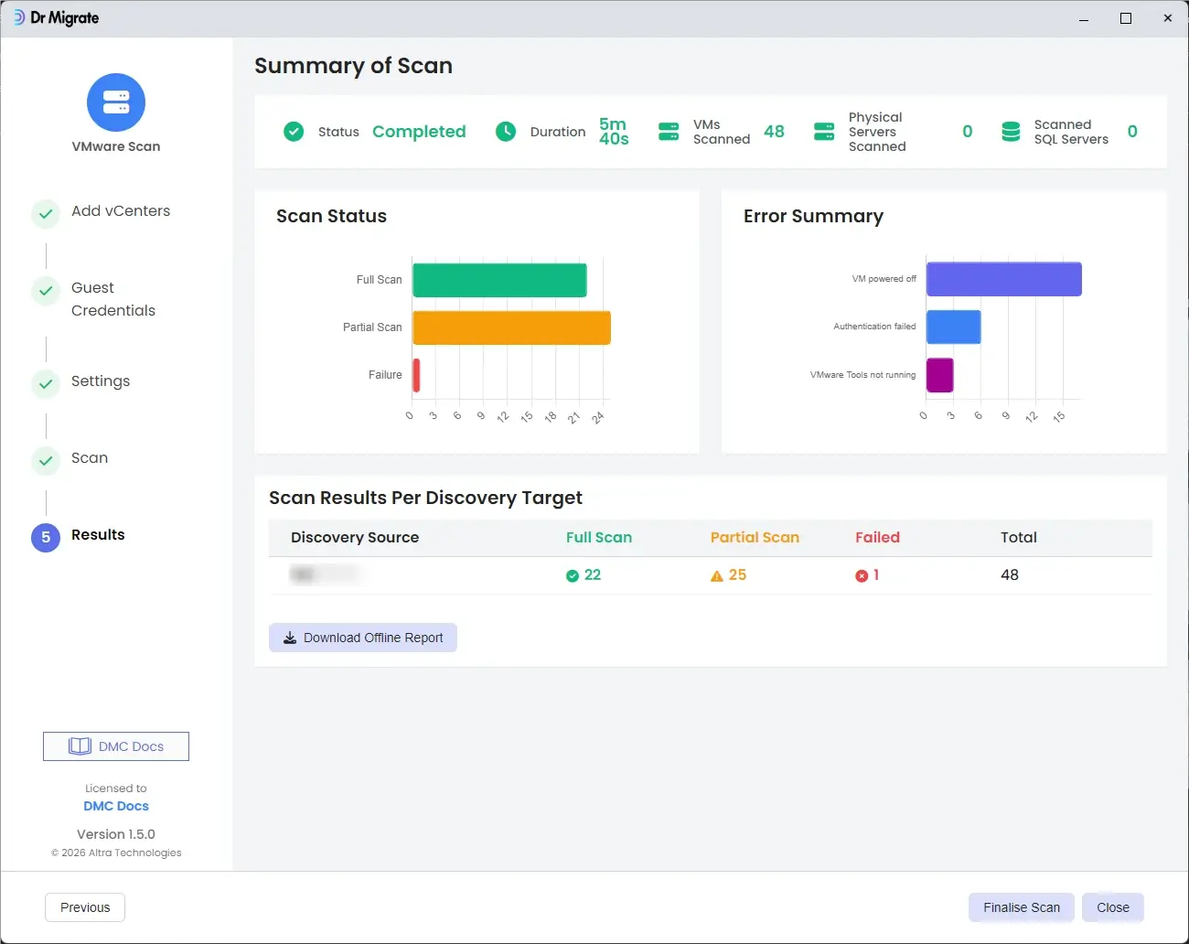The width and height of the screenshot is (1189, 944).
Task: Click the Scanned SQL Servers database icon
Action: (1011, 132)
